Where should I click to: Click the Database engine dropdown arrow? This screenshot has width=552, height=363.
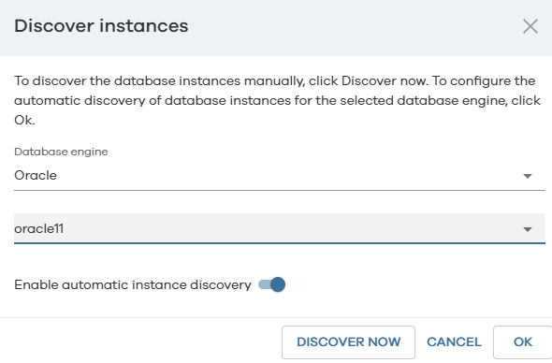point(528,176)
